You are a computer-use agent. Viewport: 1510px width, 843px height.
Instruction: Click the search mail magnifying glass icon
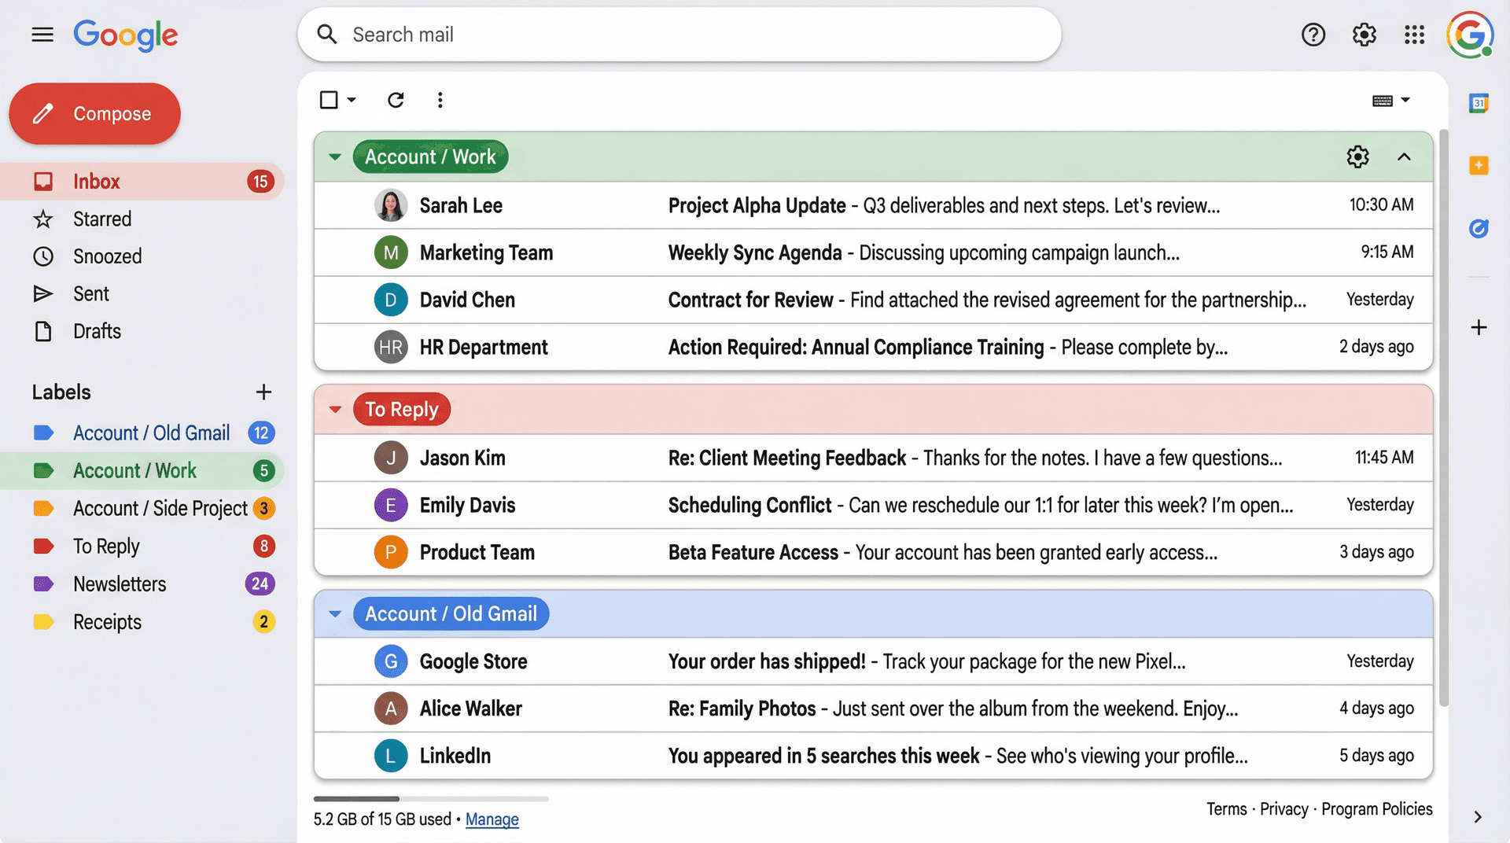(326, 34)
